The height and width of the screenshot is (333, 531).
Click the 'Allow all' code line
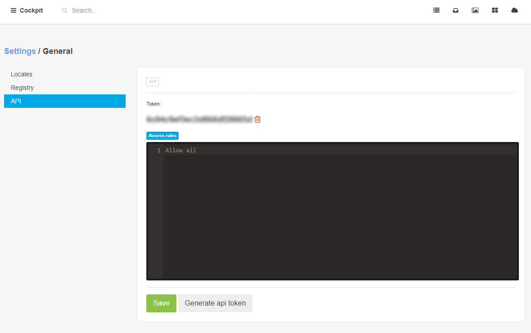[180, 151]
